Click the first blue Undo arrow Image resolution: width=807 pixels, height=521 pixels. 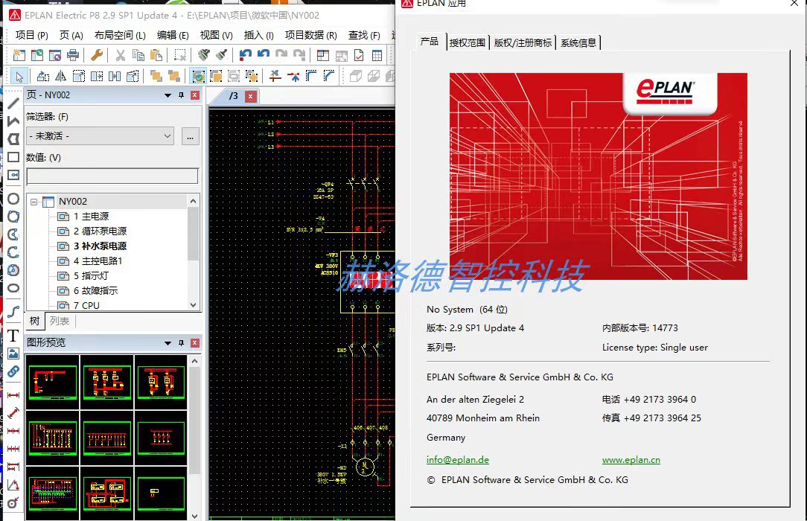click(246, 55)
